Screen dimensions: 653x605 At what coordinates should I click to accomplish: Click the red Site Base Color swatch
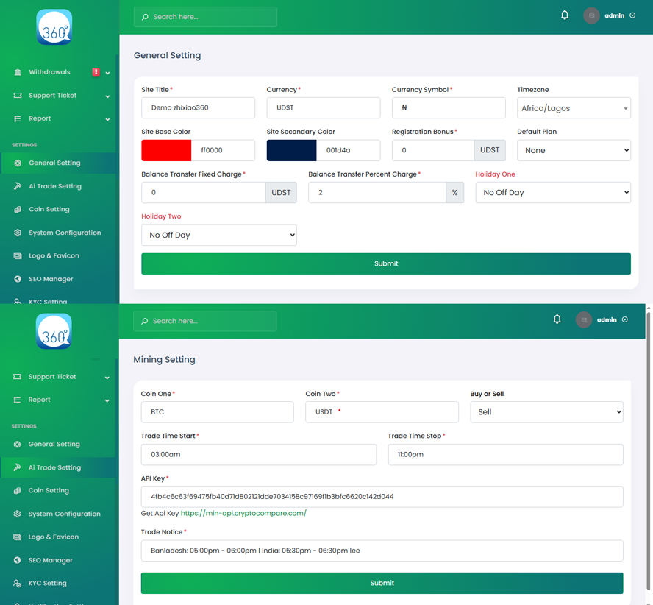coord(166,150)
